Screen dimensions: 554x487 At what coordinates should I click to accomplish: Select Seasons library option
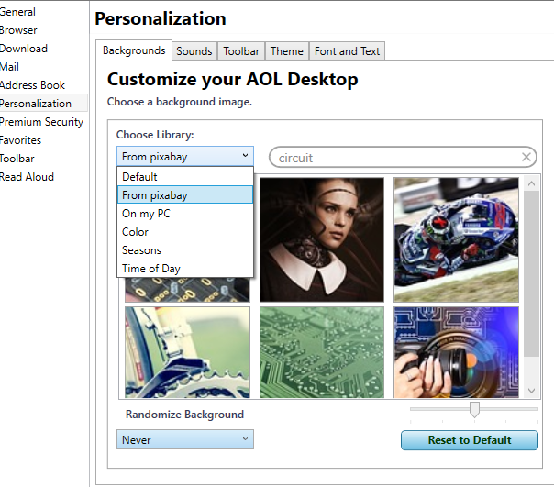point(141,250)
